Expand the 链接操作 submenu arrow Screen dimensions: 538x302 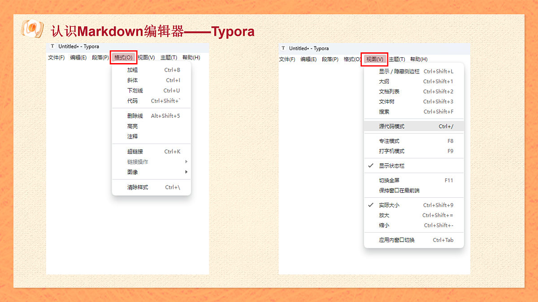[186, 162]
